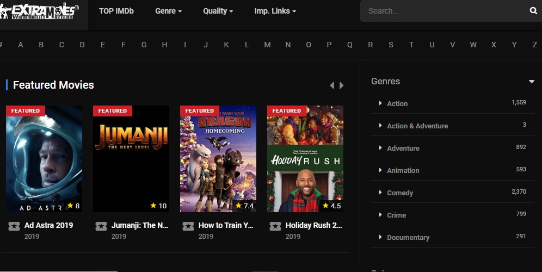This screenshot has height=272, width=542.
Task: Expand the Documentary genre arrow
Action: tap(380, 237)
